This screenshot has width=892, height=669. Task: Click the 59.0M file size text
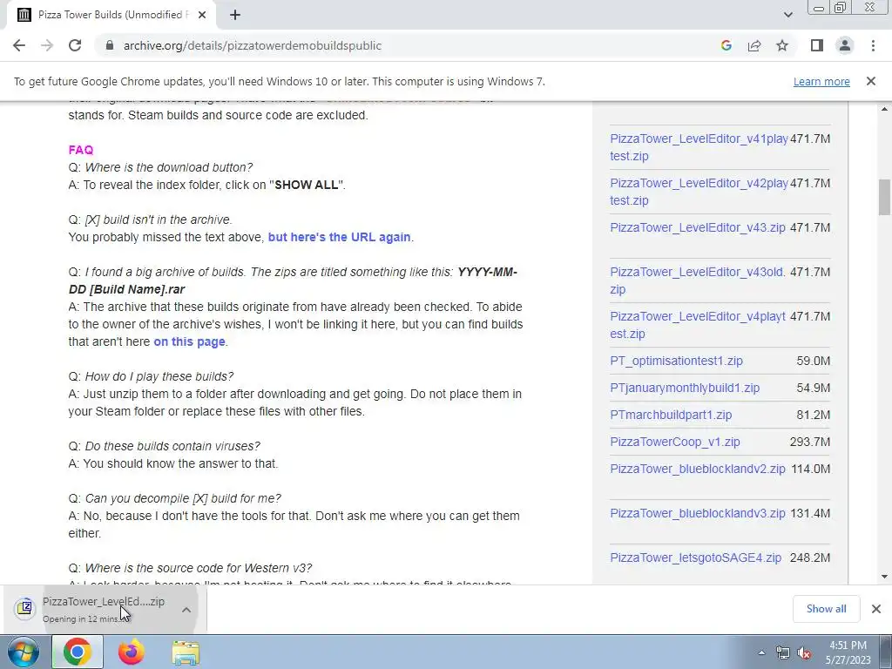(x=813, y=362)
